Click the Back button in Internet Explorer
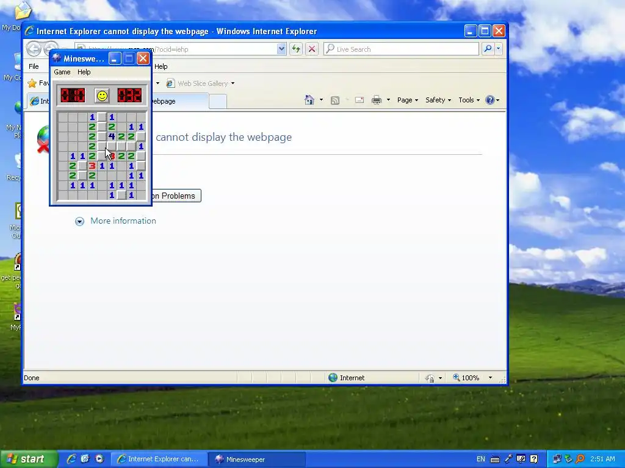Viewport: 625px width, 468px height. coord(34,49)
